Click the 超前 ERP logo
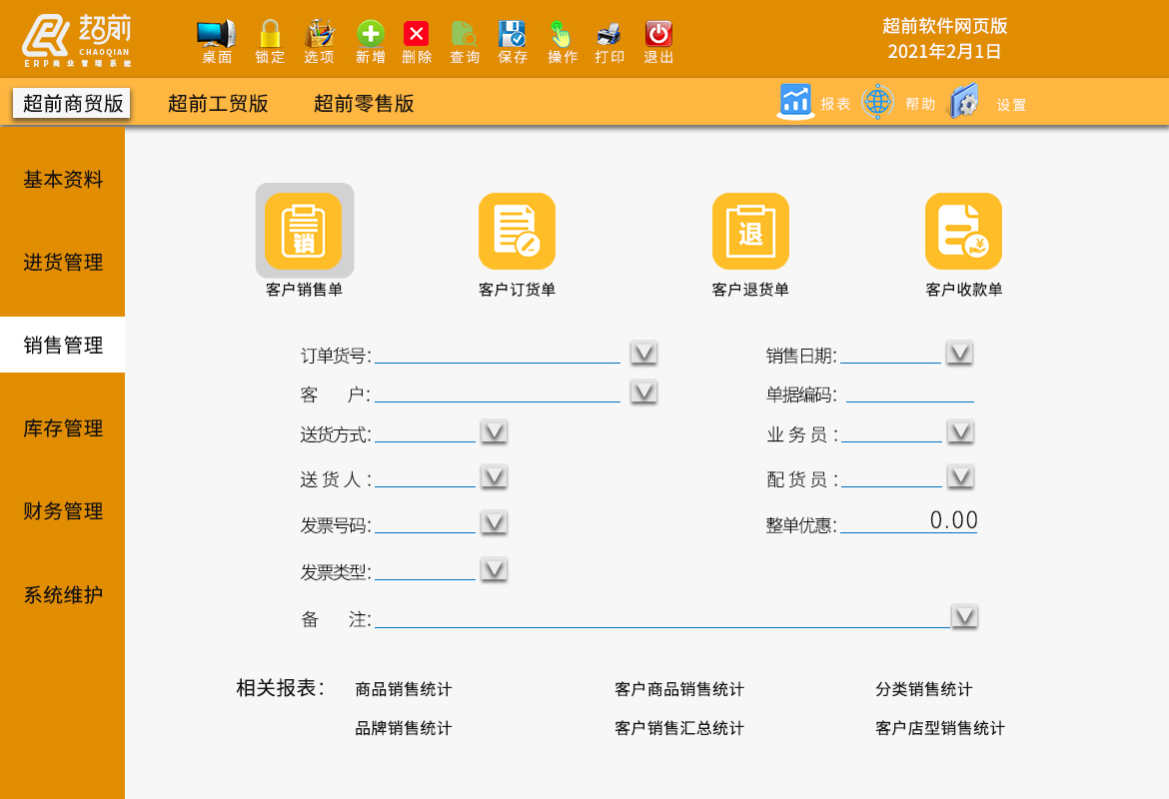The image size is (1169, 799). point(76,40)
